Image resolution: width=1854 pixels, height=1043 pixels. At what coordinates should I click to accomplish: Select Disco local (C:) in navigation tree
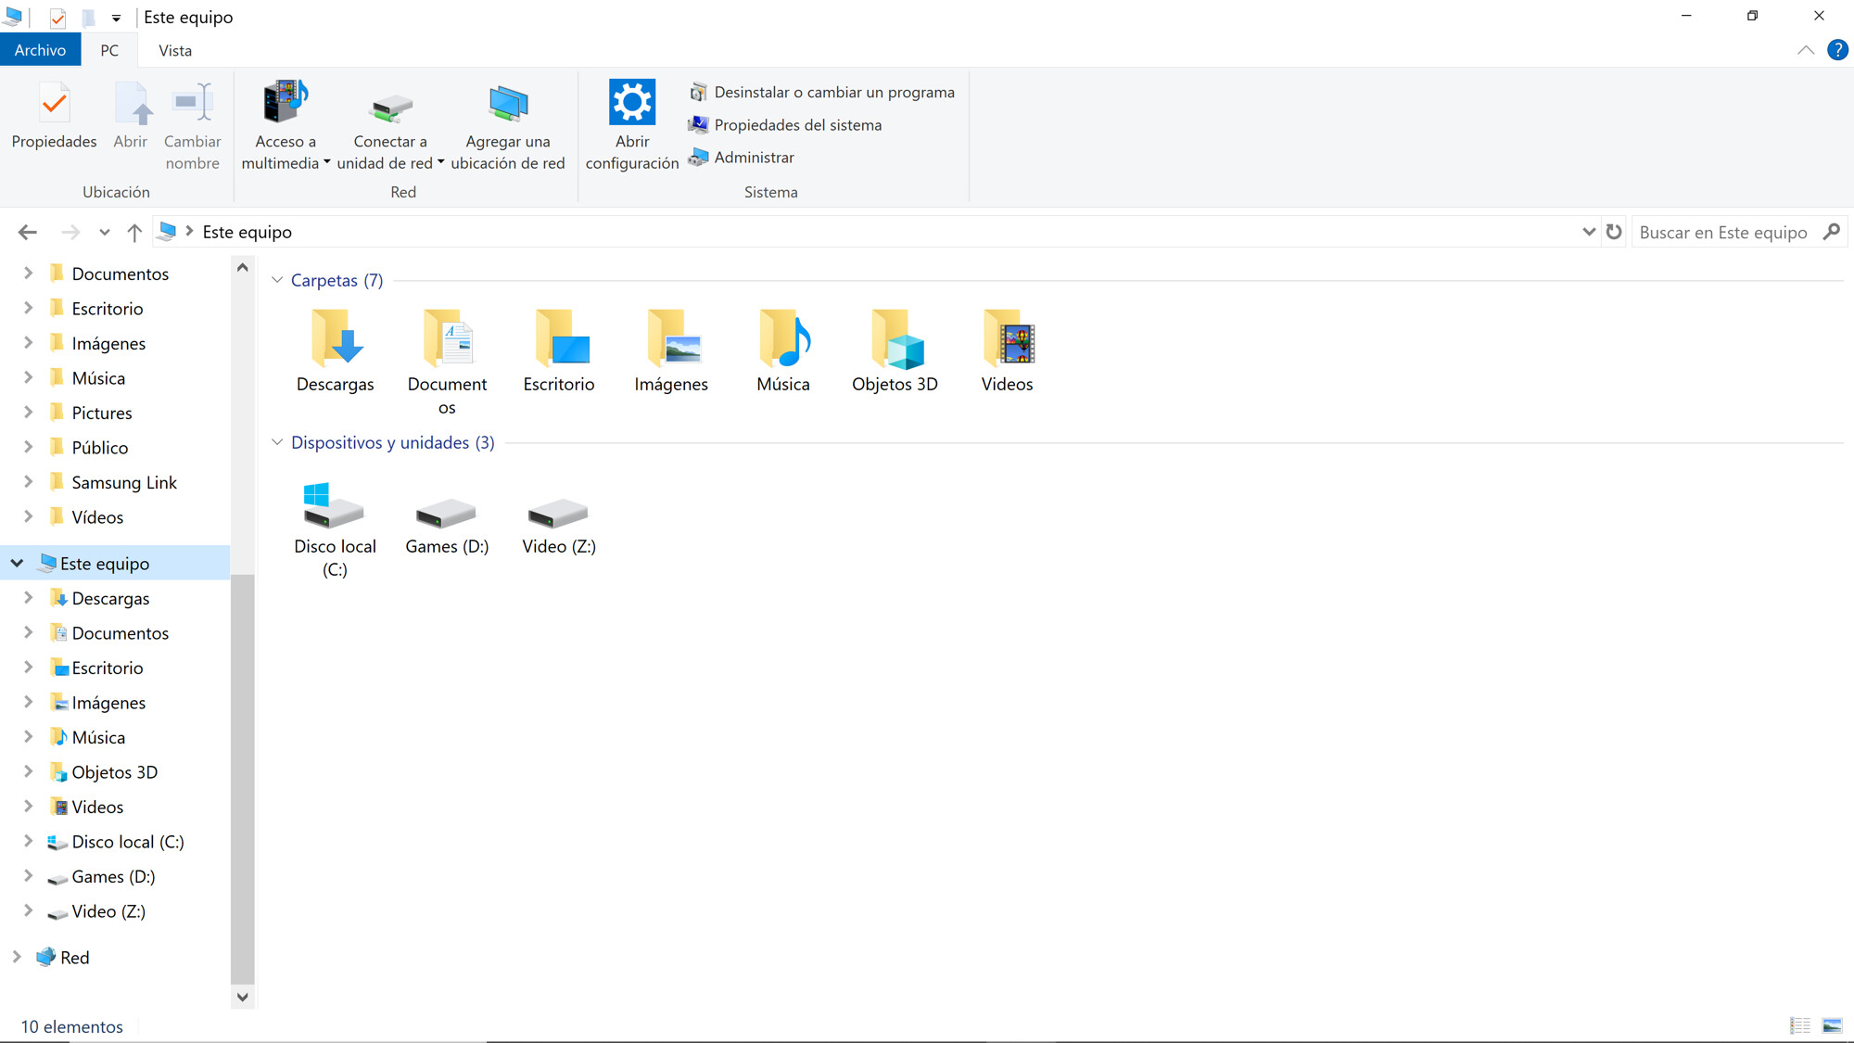click(x=128, y=842)
